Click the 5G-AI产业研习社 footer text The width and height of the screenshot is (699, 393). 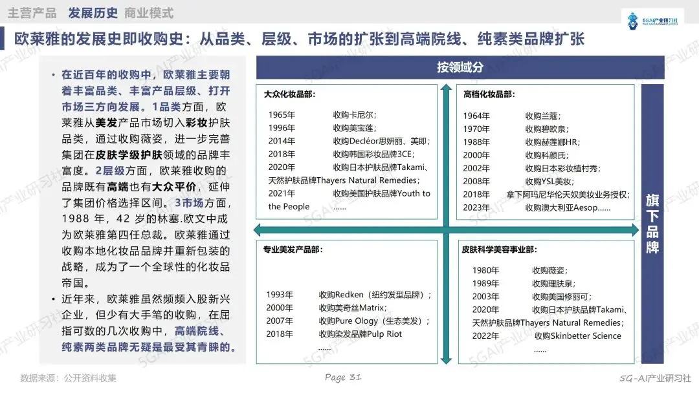coord(655,378)
